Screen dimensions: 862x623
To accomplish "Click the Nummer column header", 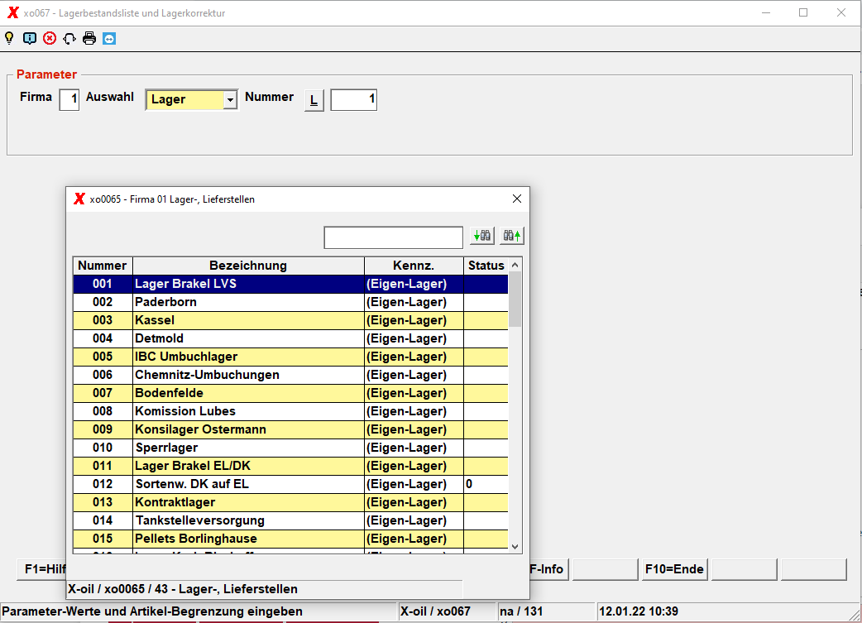I will pos(103,266).
